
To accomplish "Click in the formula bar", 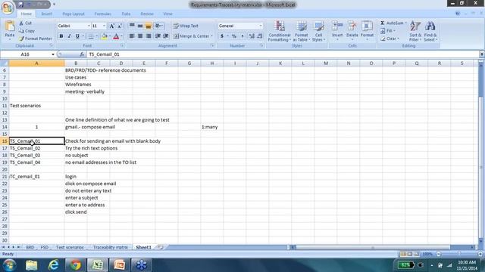I will coord(283,54).
